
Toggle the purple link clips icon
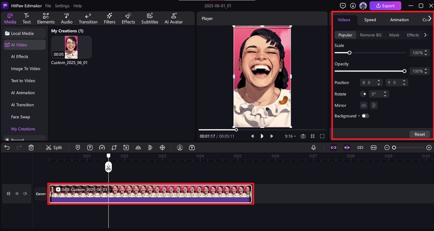(x=334, y=147)
